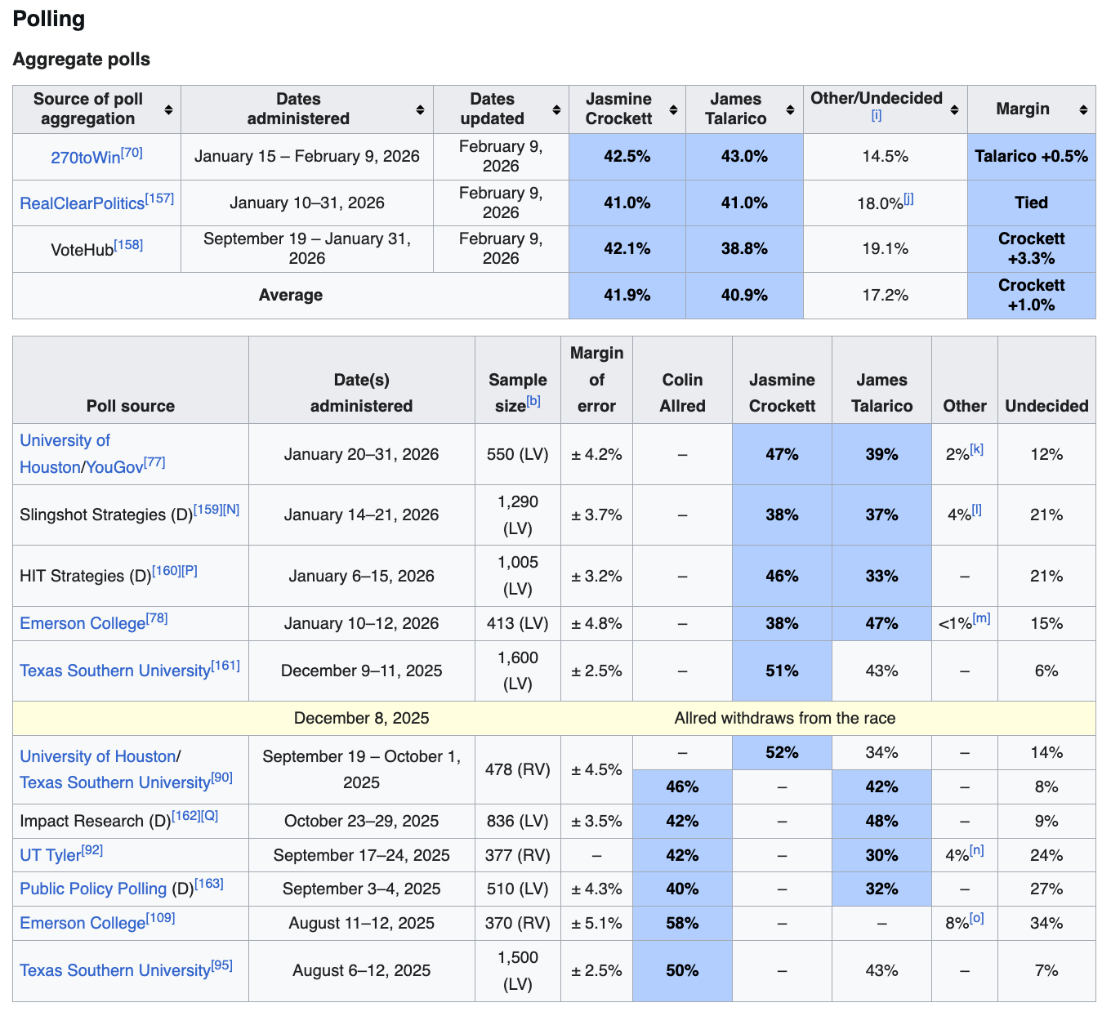Open the RealClearPolitics link
This screenshot has height=1016, width=1111.
coord(82,203)
